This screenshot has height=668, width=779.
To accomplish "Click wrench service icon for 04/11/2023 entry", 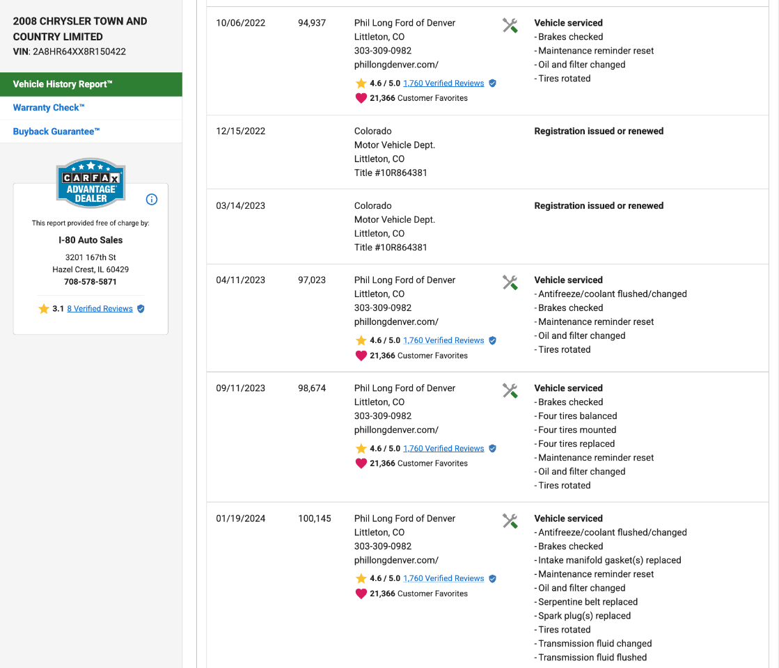I will (x=510, y=283).
